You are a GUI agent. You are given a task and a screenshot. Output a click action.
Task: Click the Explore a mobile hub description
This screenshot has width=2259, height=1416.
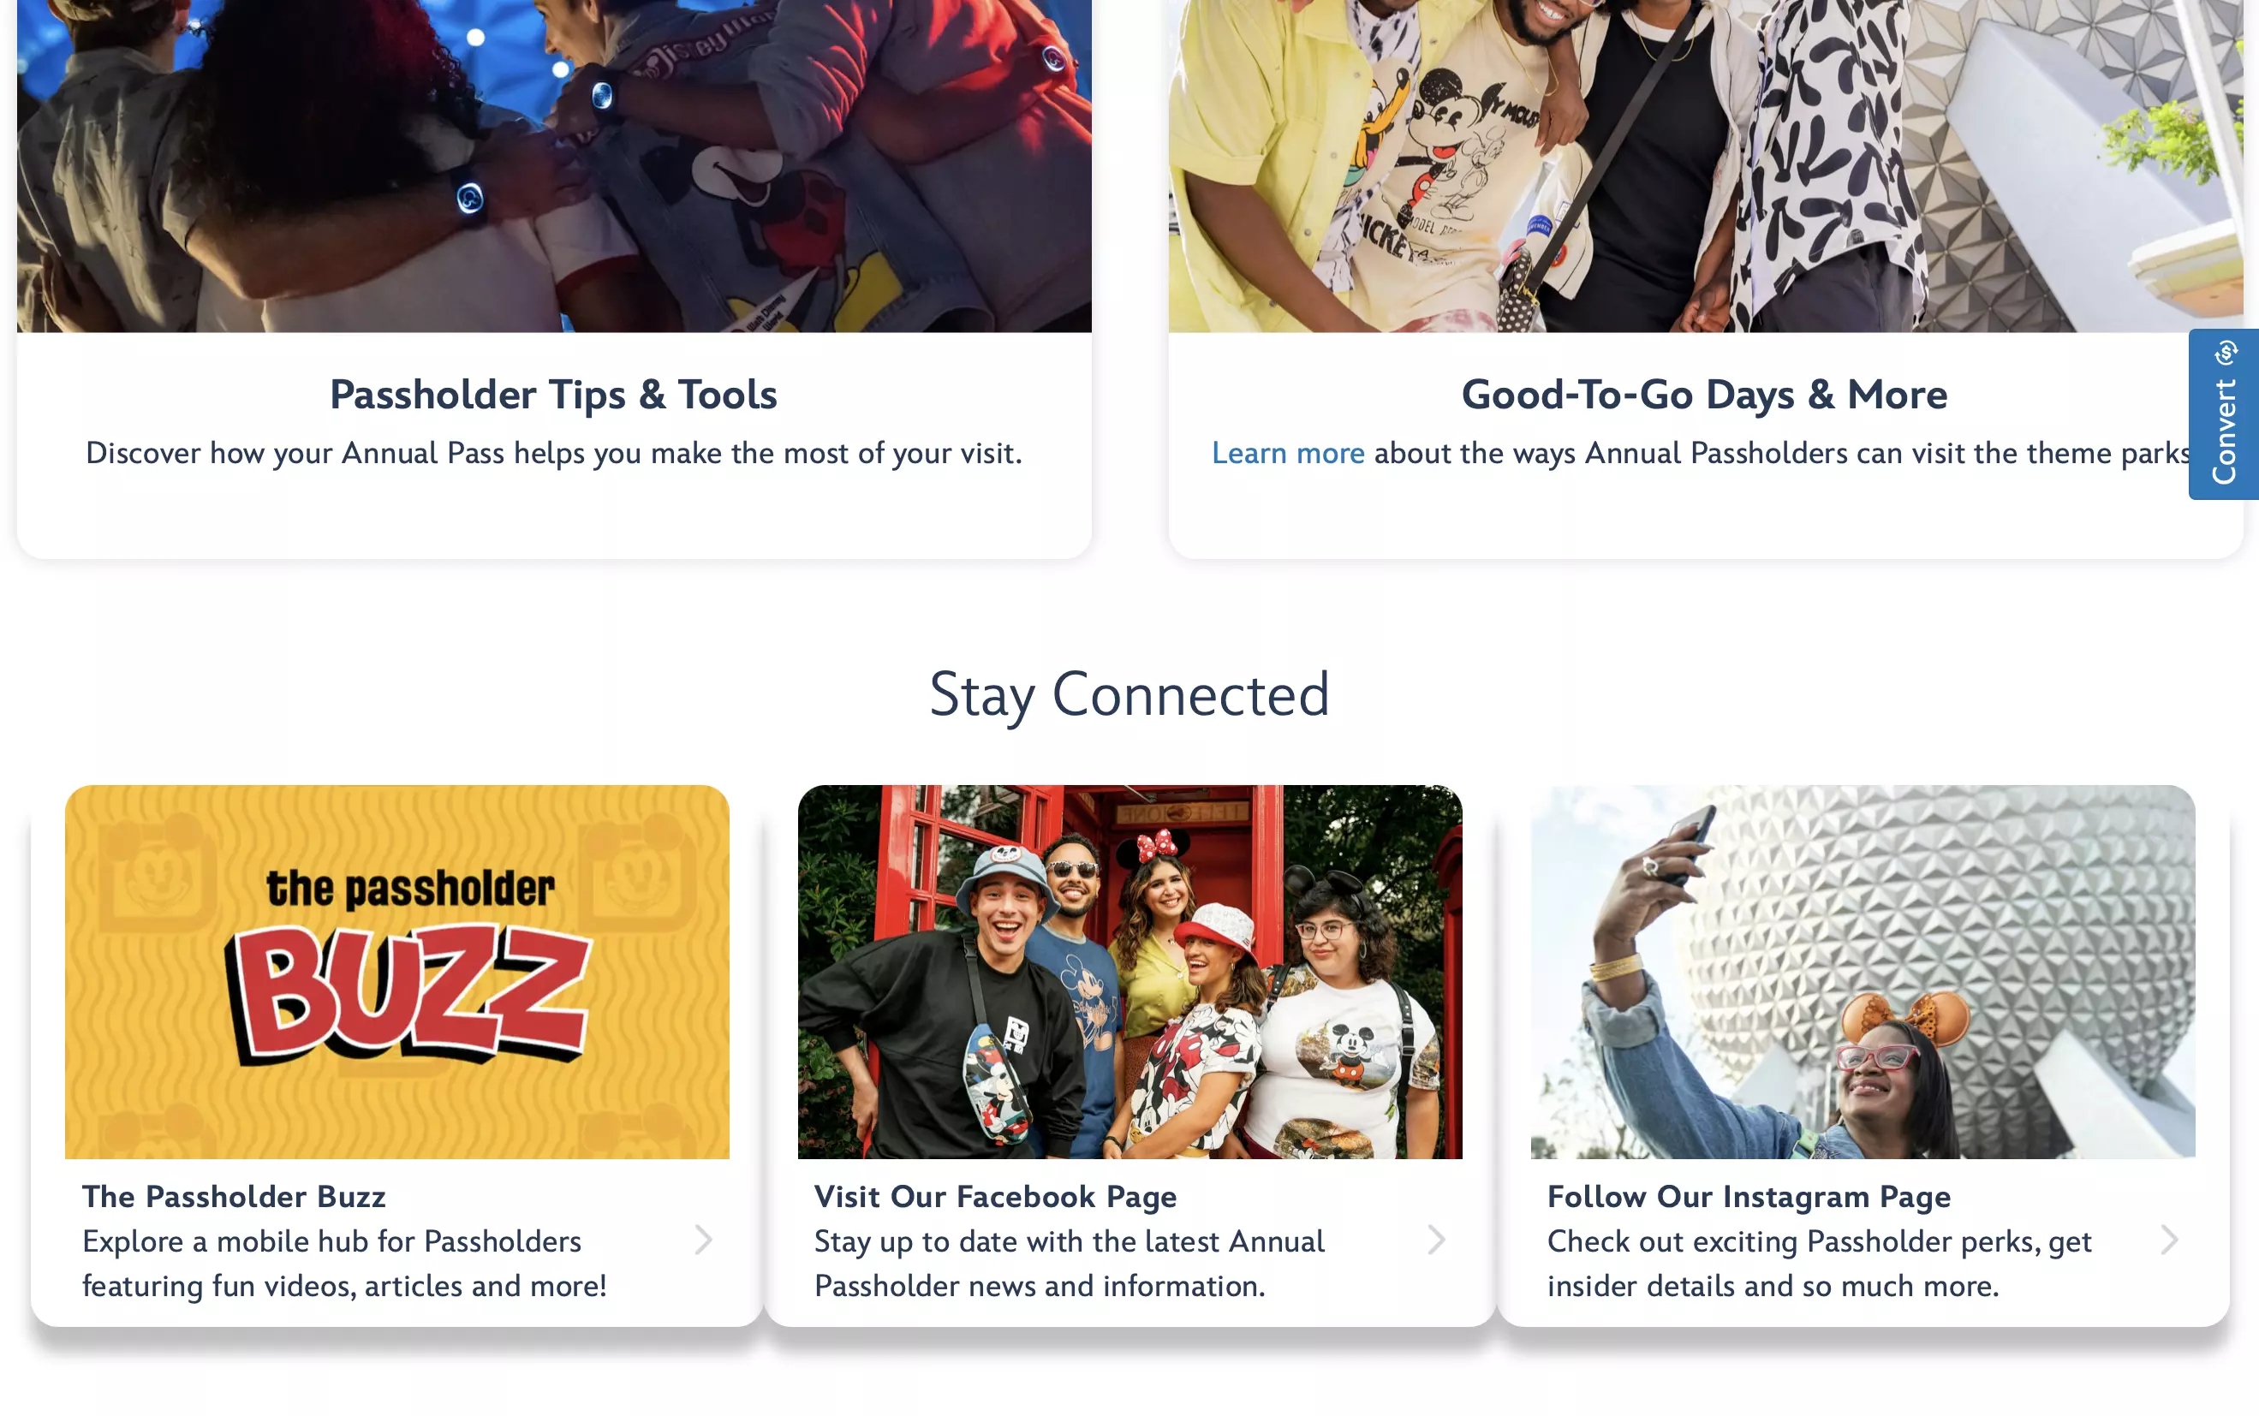[344, 1264]
